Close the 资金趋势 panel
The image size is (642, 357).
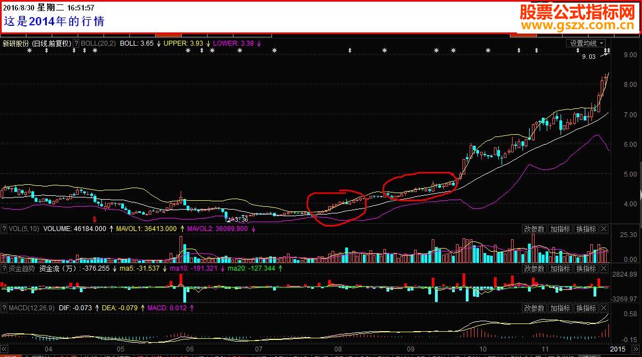(x=604, y=268)
